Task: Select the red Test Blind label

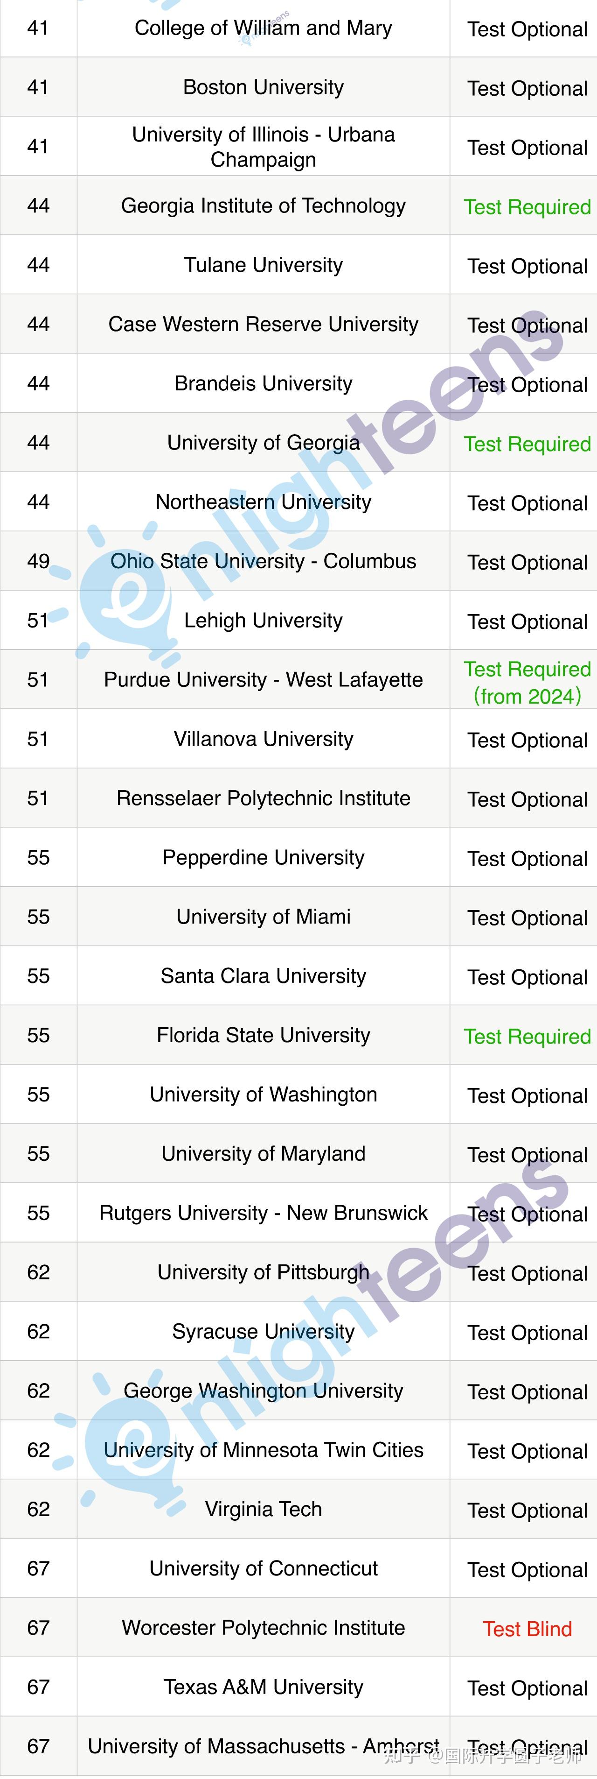Action: pos(527,1629)
